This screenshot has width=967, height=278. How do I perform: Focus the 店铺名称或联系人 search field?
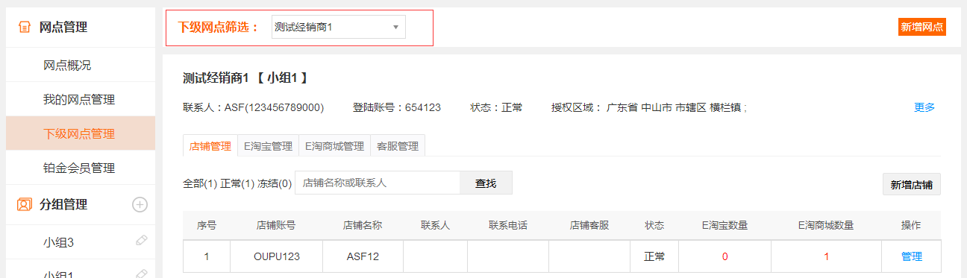377,183
